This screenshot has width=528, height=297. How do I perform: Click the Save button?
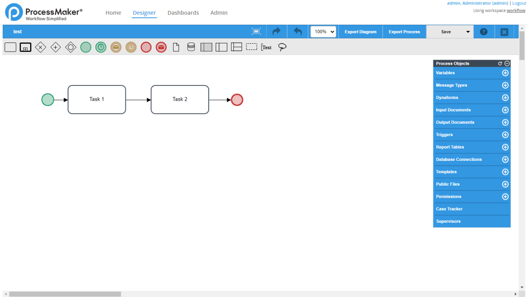pyautogui.click(x=446, y=32)
